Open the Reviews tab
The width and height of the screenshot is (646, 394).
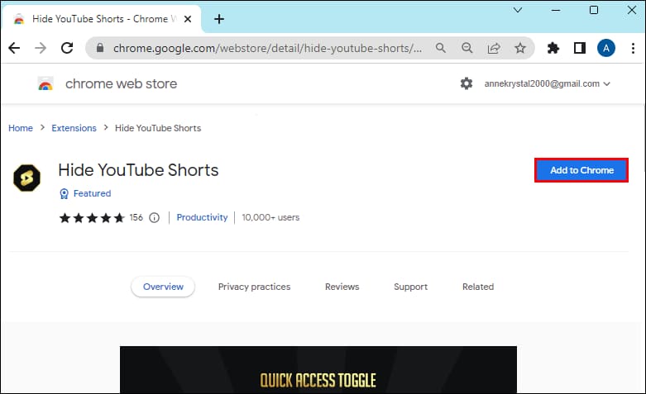click(342, 287)
